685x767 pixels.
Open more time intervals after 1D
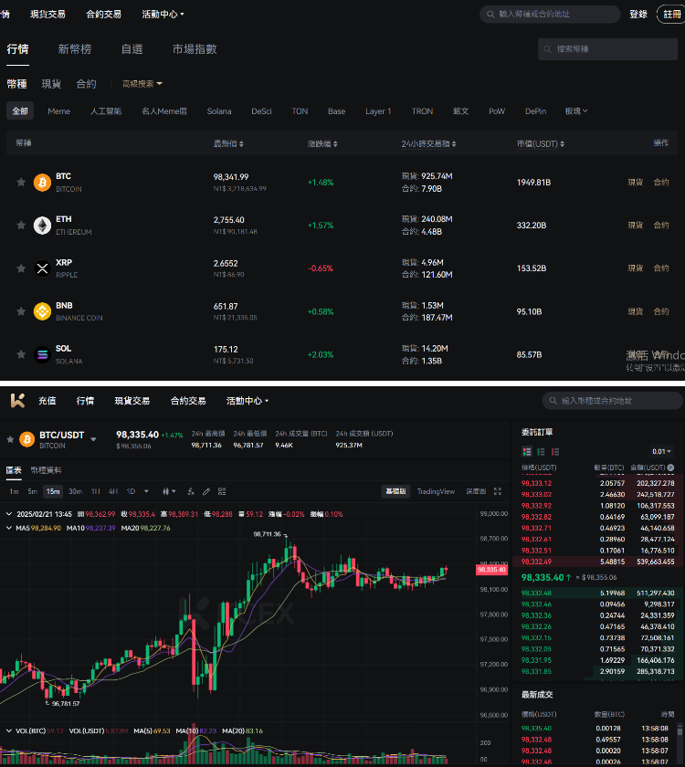[x=146, y=491]
